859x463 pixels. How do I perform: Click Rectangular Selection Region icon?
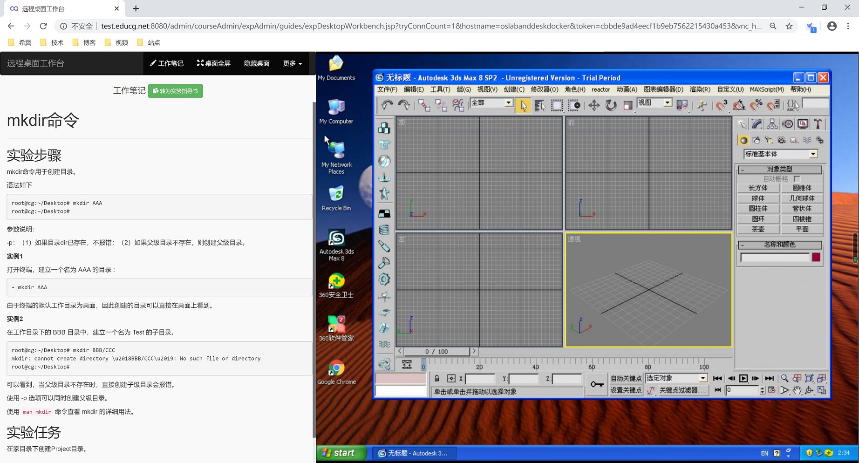coord(557,105)
